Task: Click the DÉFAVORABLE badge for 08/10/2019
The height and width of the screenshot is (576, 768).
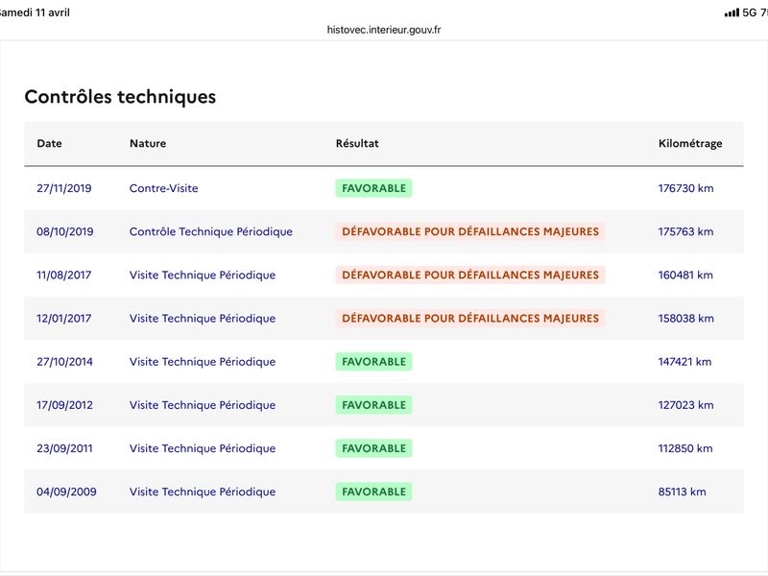Action: pyautogui.click(x=470, y=231)
